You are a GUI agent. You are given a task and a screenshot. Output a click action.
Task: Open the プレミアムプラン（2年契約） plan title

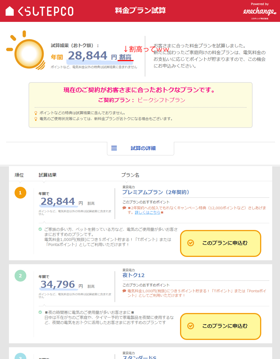[x=156, y=192]
